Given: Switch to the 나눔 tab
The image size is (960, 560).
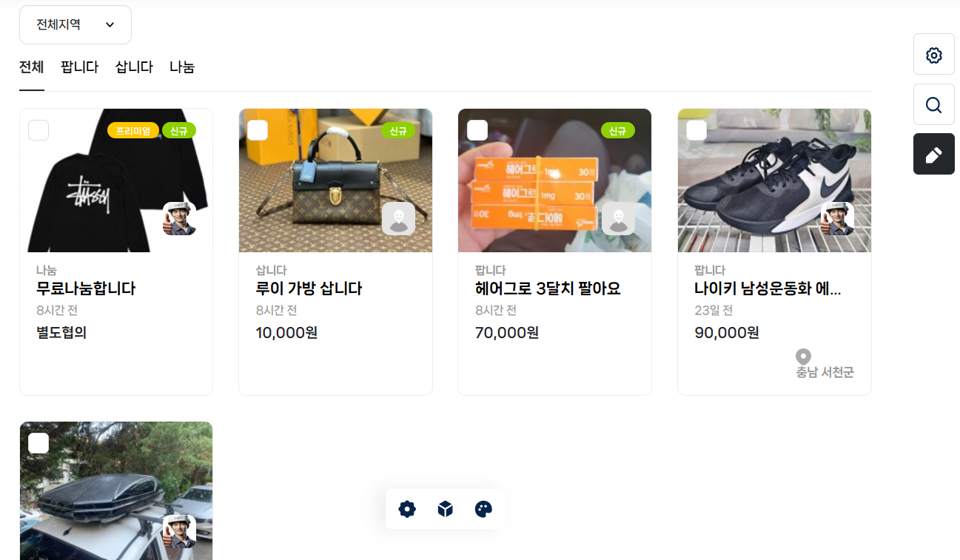Looking at the screenshot, I should tap(182, 67).
